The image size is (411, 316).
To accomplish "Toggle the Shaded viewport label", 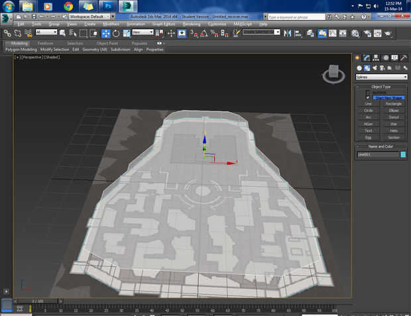I will point(52,58).
